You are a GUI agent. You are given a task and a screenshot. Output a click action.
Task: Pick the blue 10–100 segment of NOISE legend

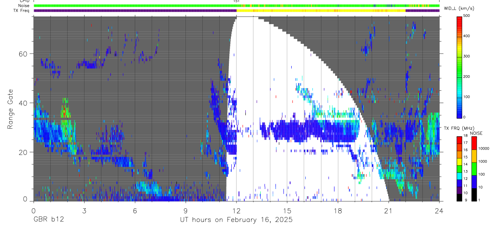[474, 182]
